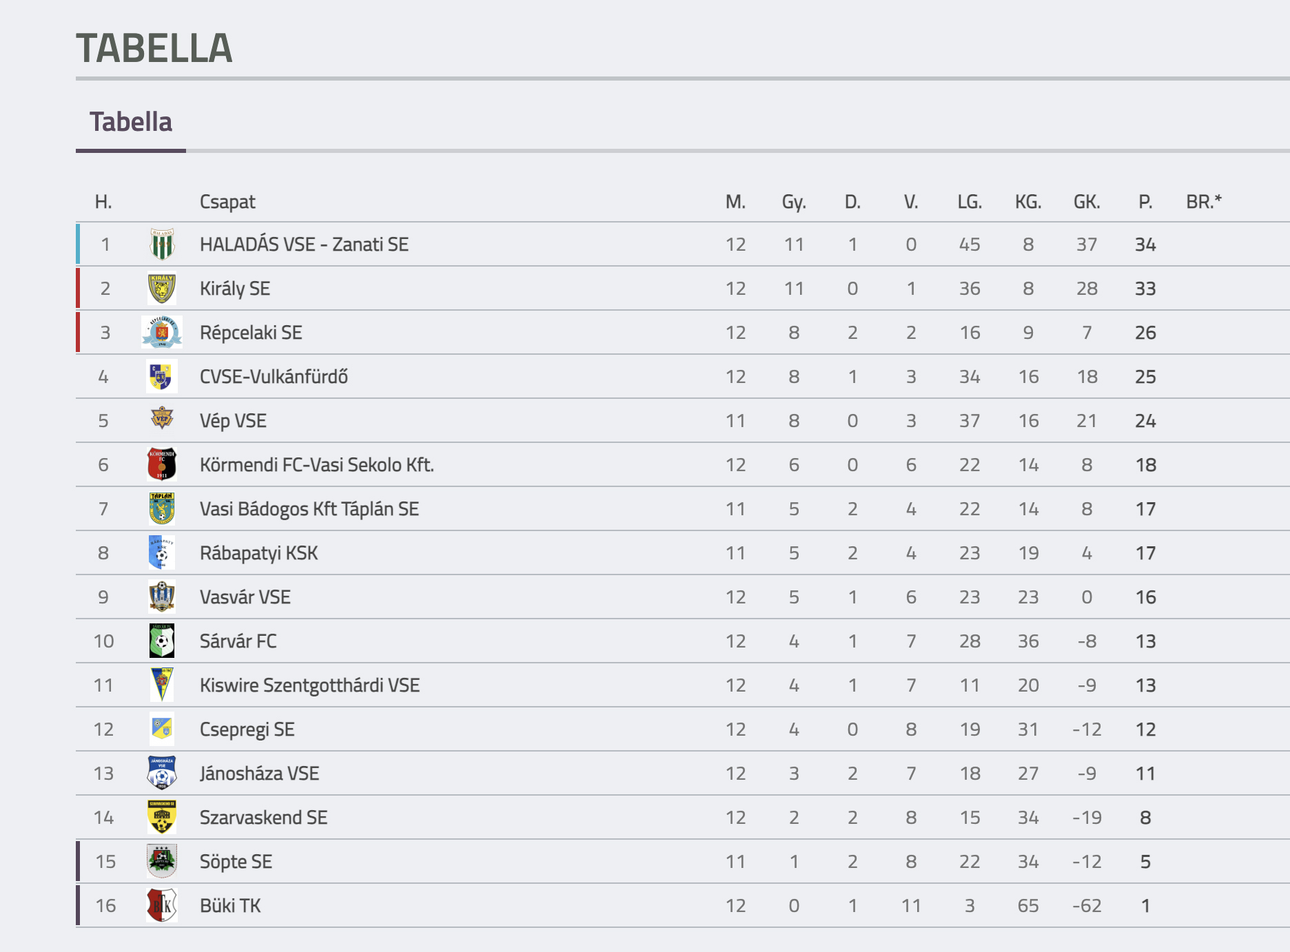Open the Vasi Bádogos Kft Táplán SE link

[x=309, y=509]
